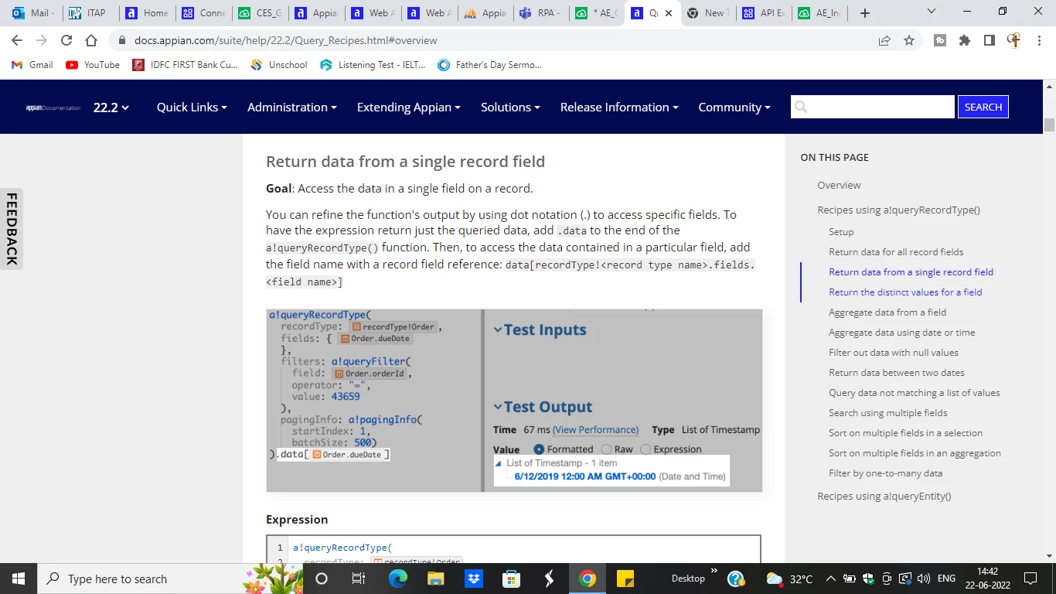The image size is (1056, 594).
Task: Jump to Overview in On This Page
Action: point(839,186)
